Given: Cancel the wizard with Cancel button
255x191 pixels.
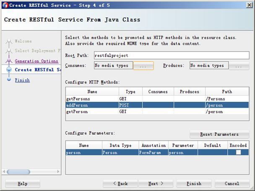Looking at the screenshot, I should pos(232,184).
